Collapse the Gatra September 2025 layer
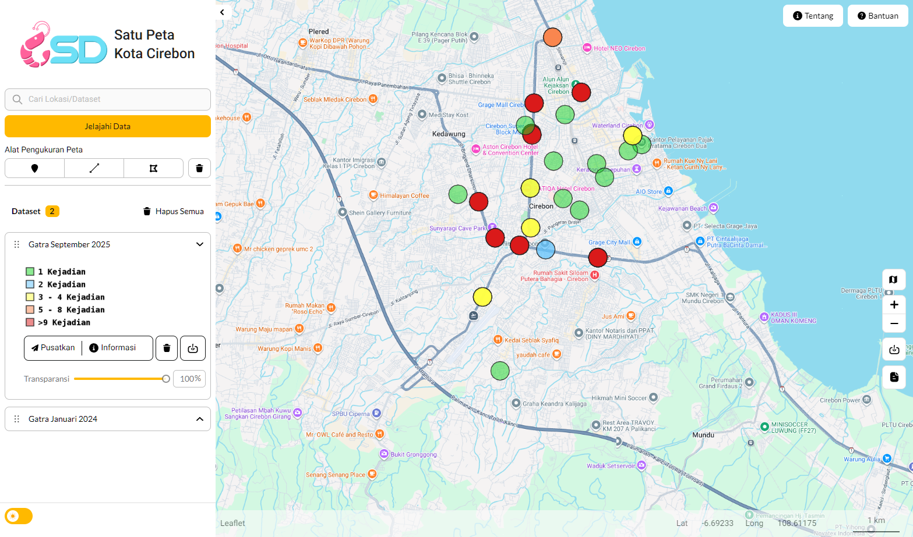The width and height of the screenshot is (913, 537). 199,244
